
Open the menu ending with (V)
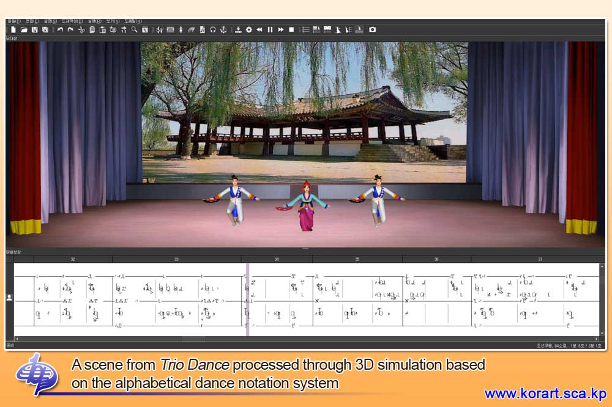(113, 21)
